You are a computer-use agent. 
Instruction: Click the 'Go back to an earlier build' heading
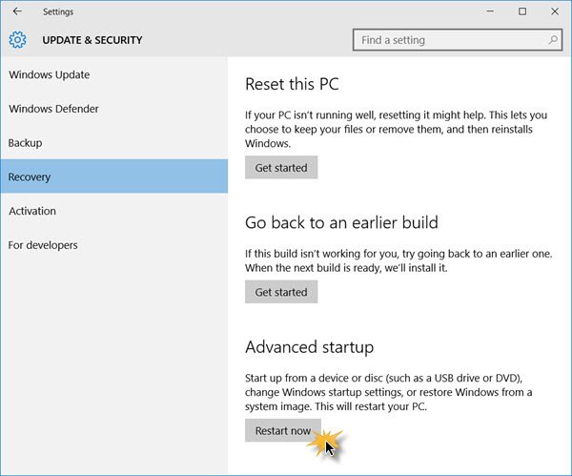point(341,223)
